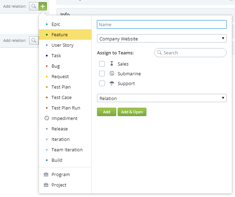Screen dimensions: 235x197
Task: Pick Team Iteration in the entity list
Action: (x=65, y=150)
